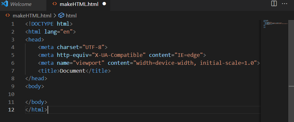Click the minimap code preview
The width and height of the screenshot is (294, 122).
275,24
